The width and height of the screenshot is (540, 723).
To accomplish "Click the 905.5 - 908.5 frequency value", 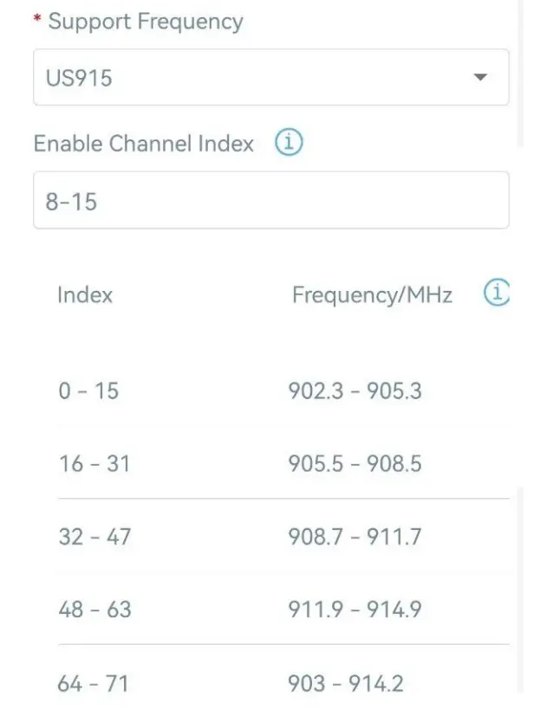I will pos(355,464).
